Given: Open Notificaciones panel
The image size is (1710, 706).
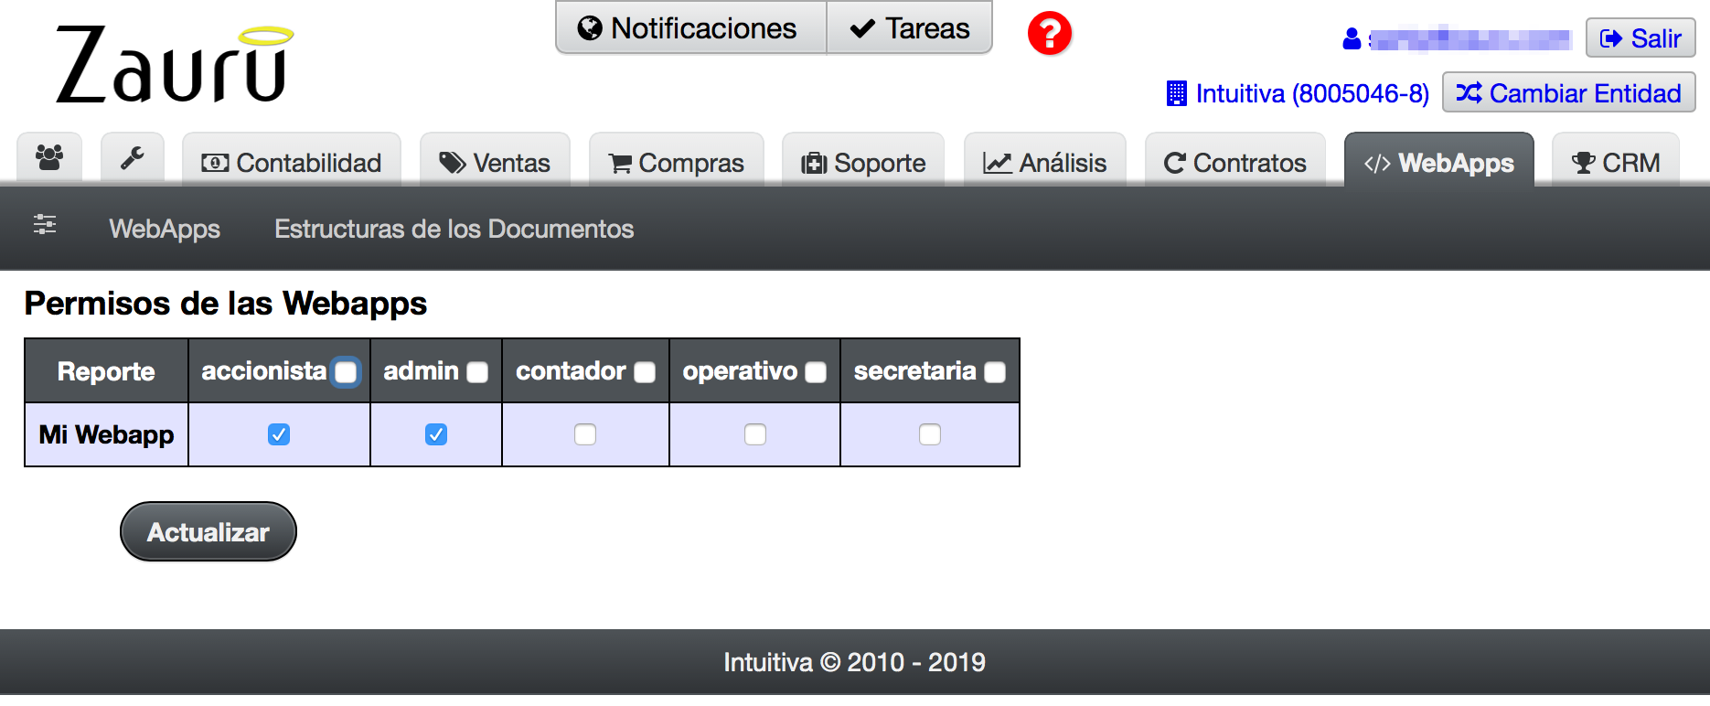Looking at the screenshot, I should [x=691, y=28].
